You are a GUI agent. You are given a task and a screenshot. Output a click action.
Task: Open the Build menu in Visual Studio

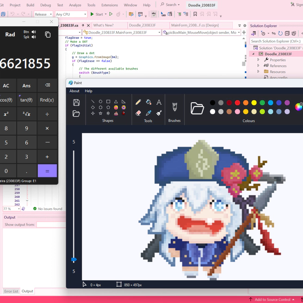(30, 5)
